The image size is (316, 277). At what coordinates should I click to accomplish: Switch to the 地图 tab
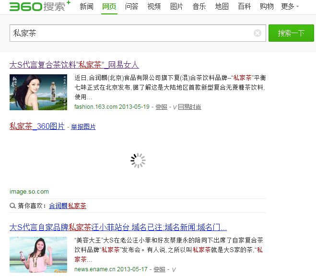[x=222, y=6]
